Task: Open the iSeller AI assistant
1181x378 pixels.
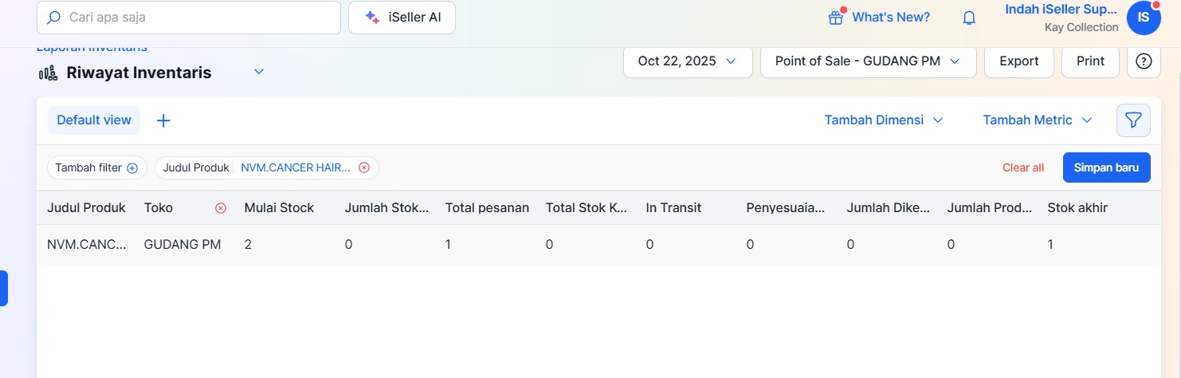Action: [x=402, y=18]
